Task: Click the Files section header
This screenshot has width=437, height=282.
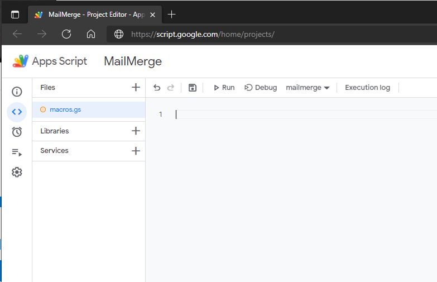Action: pyautogui.click(x=47, y=87)
